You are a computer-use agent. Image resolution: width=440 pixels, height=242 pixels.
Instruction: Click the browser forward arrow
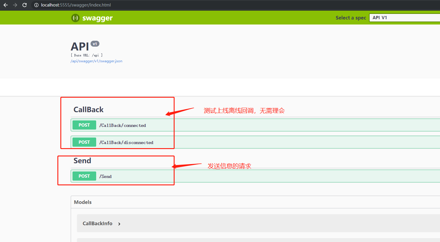[x=15, y=5]
